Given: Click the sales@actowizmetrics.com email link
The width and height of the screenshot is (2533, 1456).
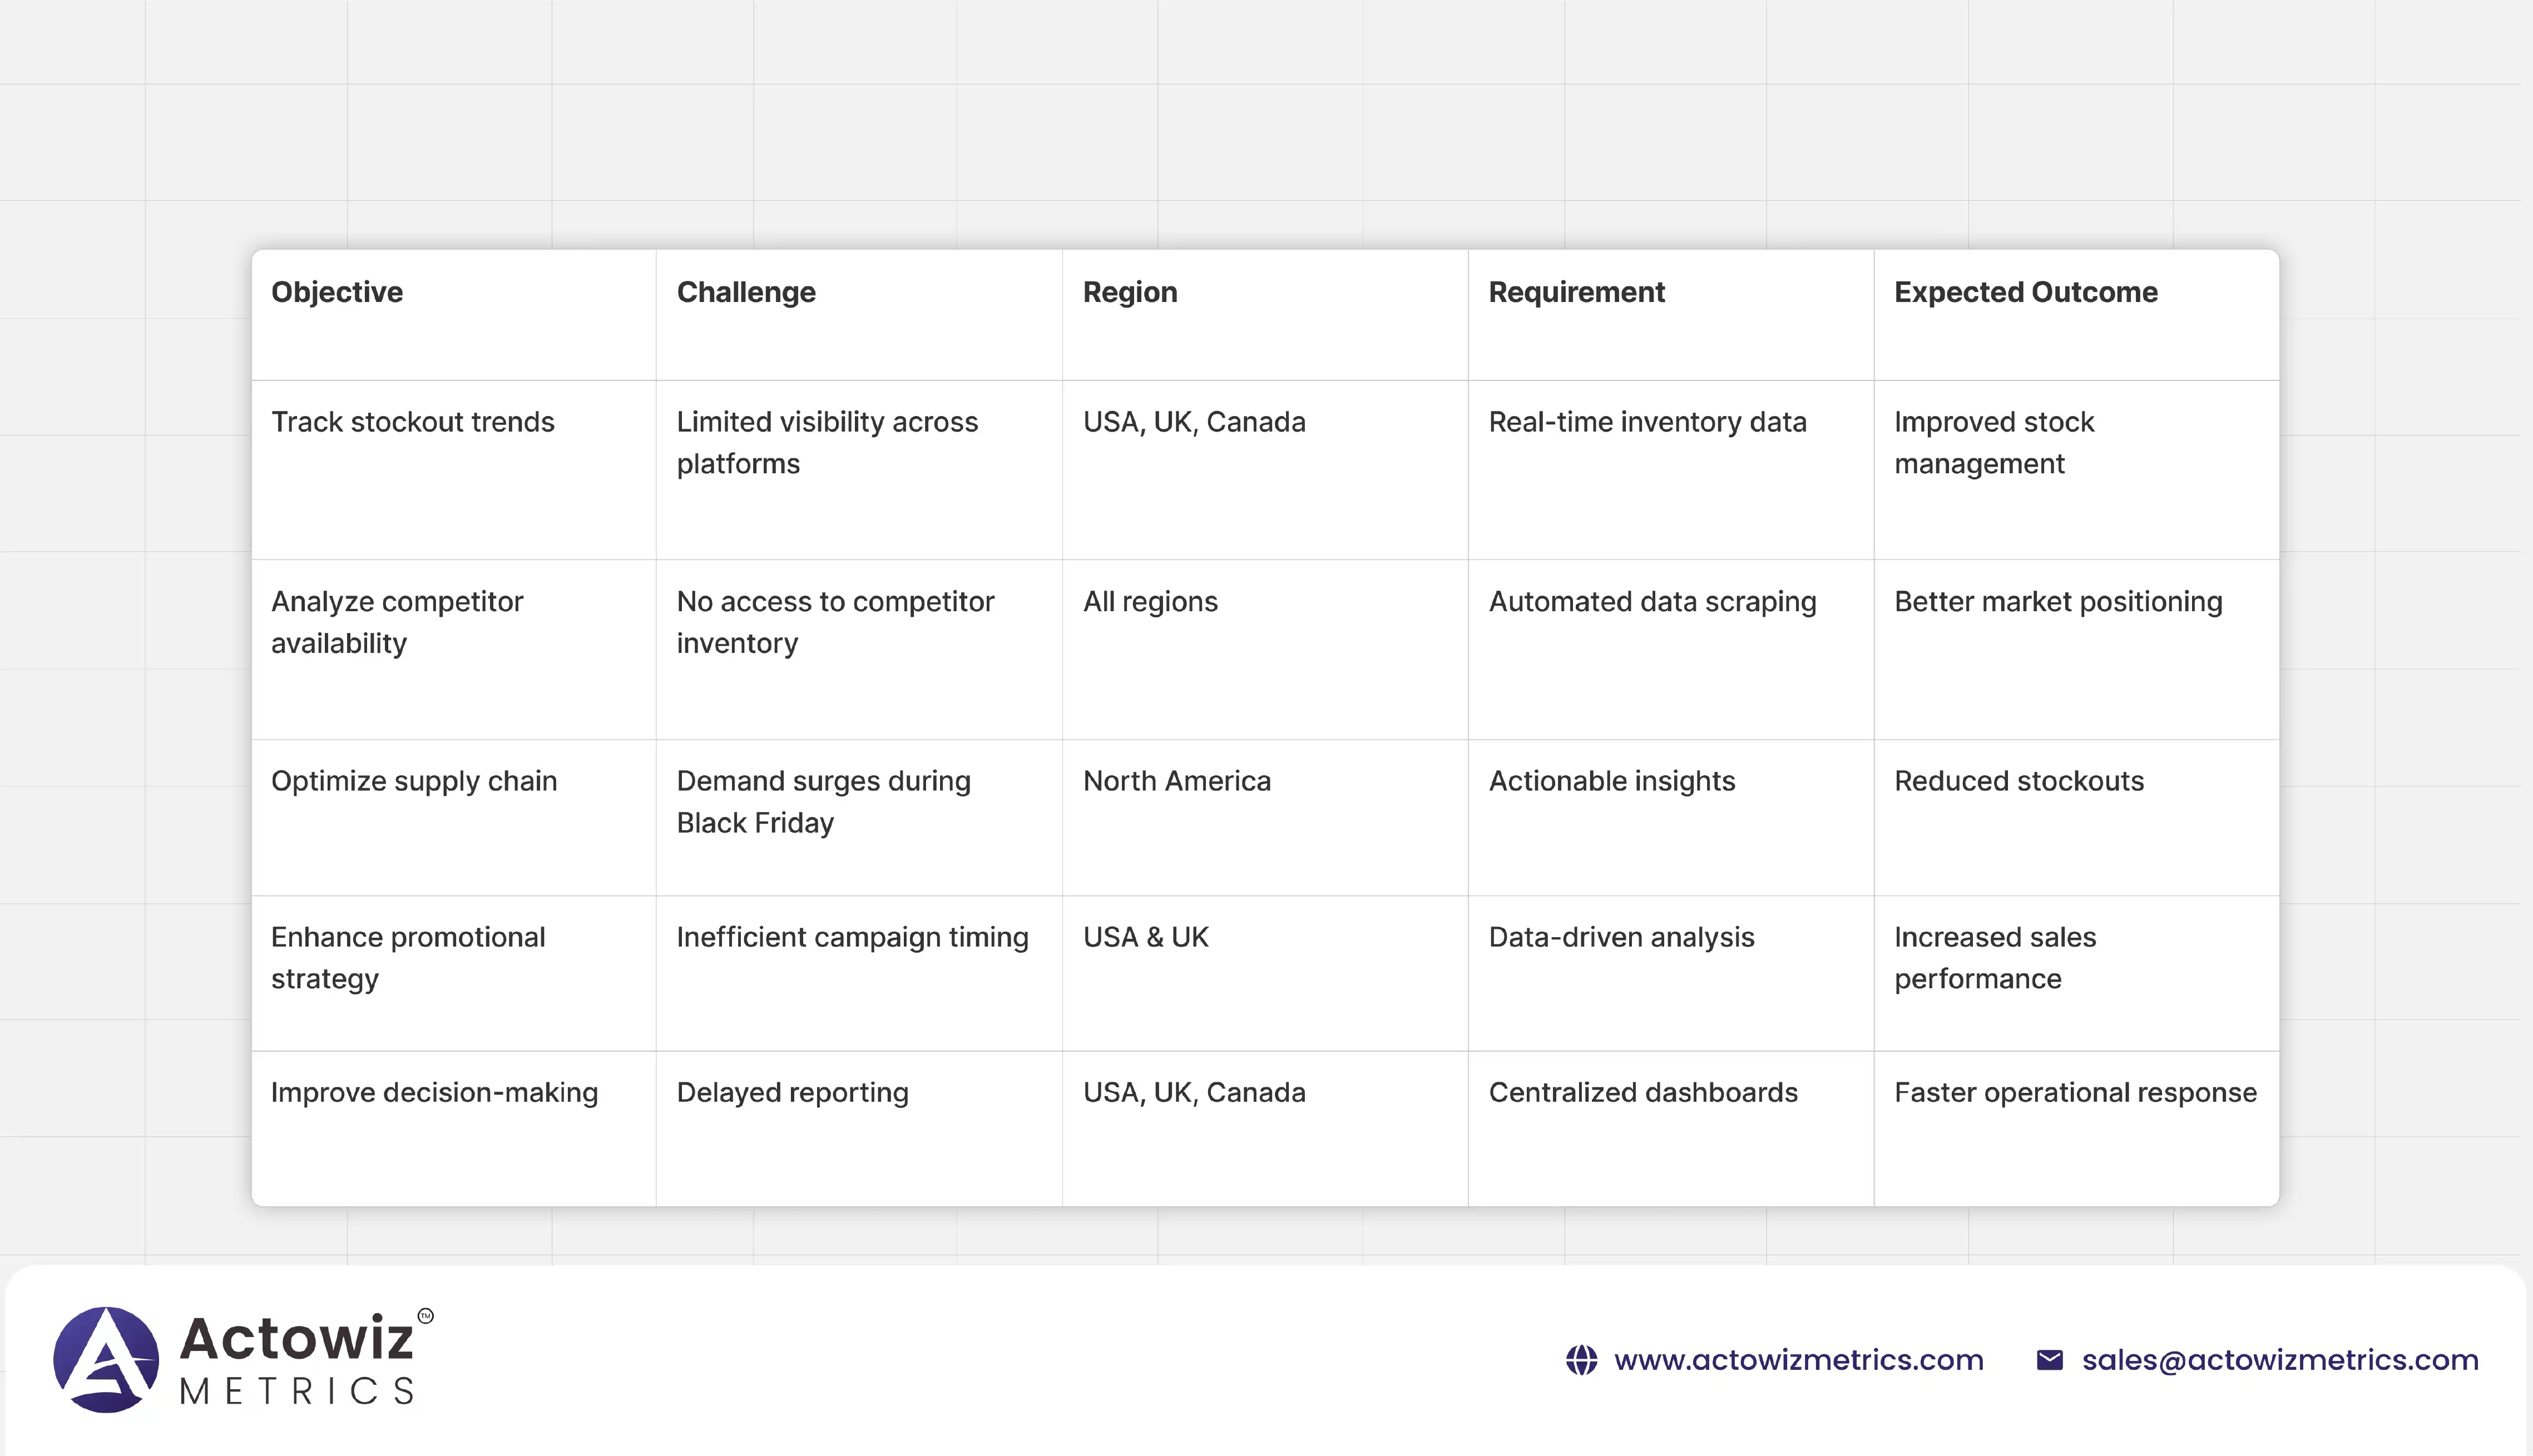Looking at the screenshot, I should pos(2280,1360).
